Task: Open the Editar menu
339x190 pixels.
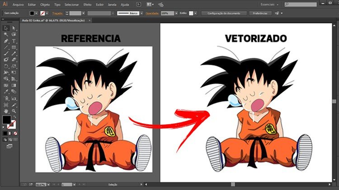Action: tap(32, 5)
